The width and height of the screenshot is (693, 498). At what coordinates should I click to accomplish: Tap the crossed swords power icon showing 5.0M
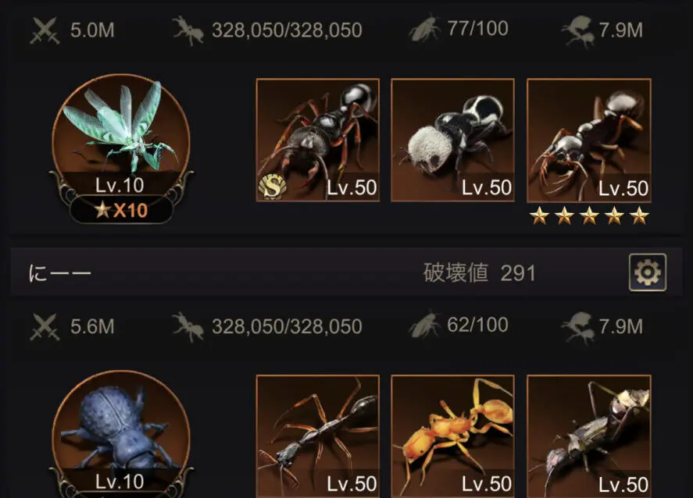tap(45, 30)
